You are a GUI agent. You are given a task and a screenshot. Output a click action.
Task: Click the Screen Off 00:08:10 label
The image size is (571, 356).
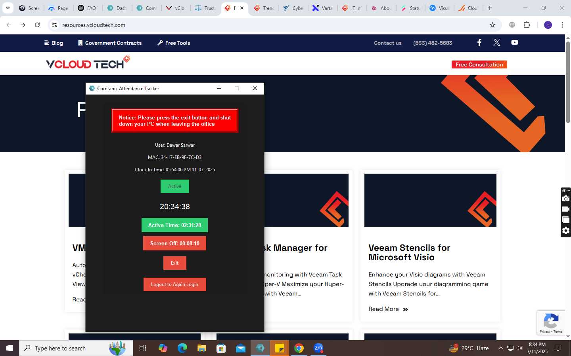(x=174, y=243)
